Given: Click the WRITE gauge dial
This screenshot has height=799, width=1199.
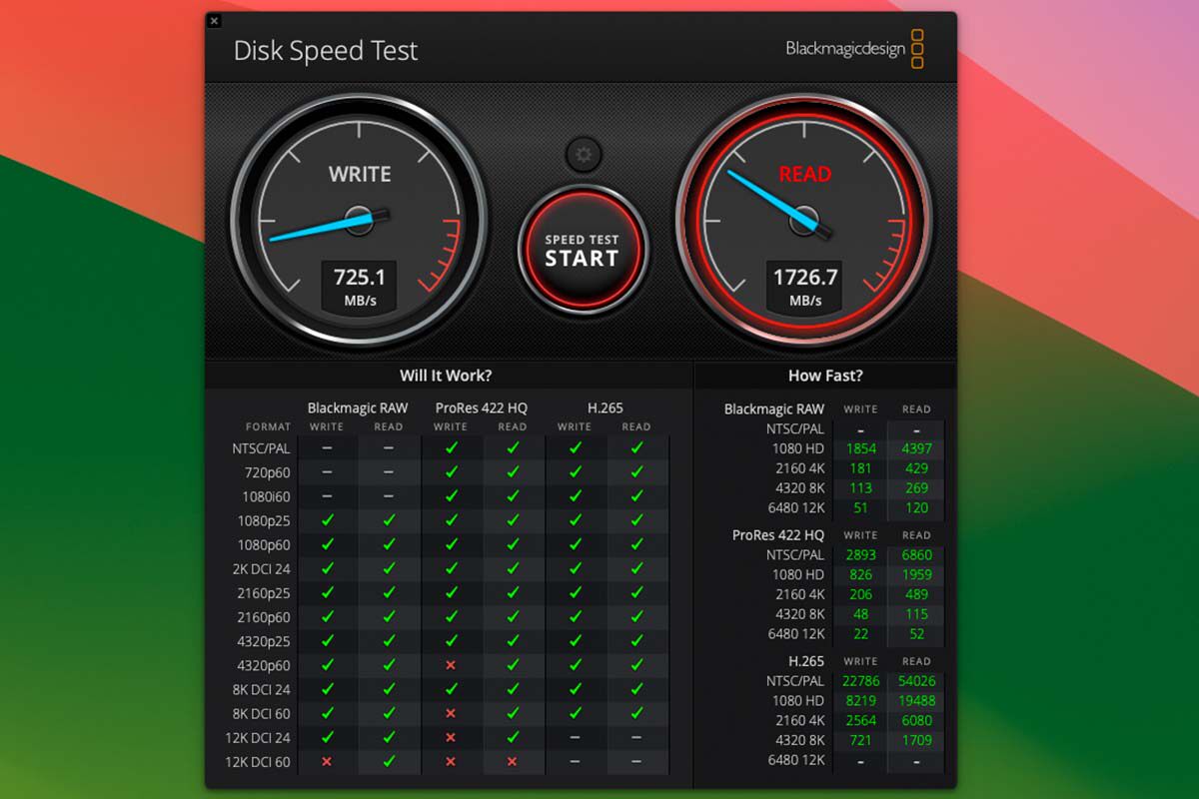Looking at the screenshot, I should tap(360, 220).
